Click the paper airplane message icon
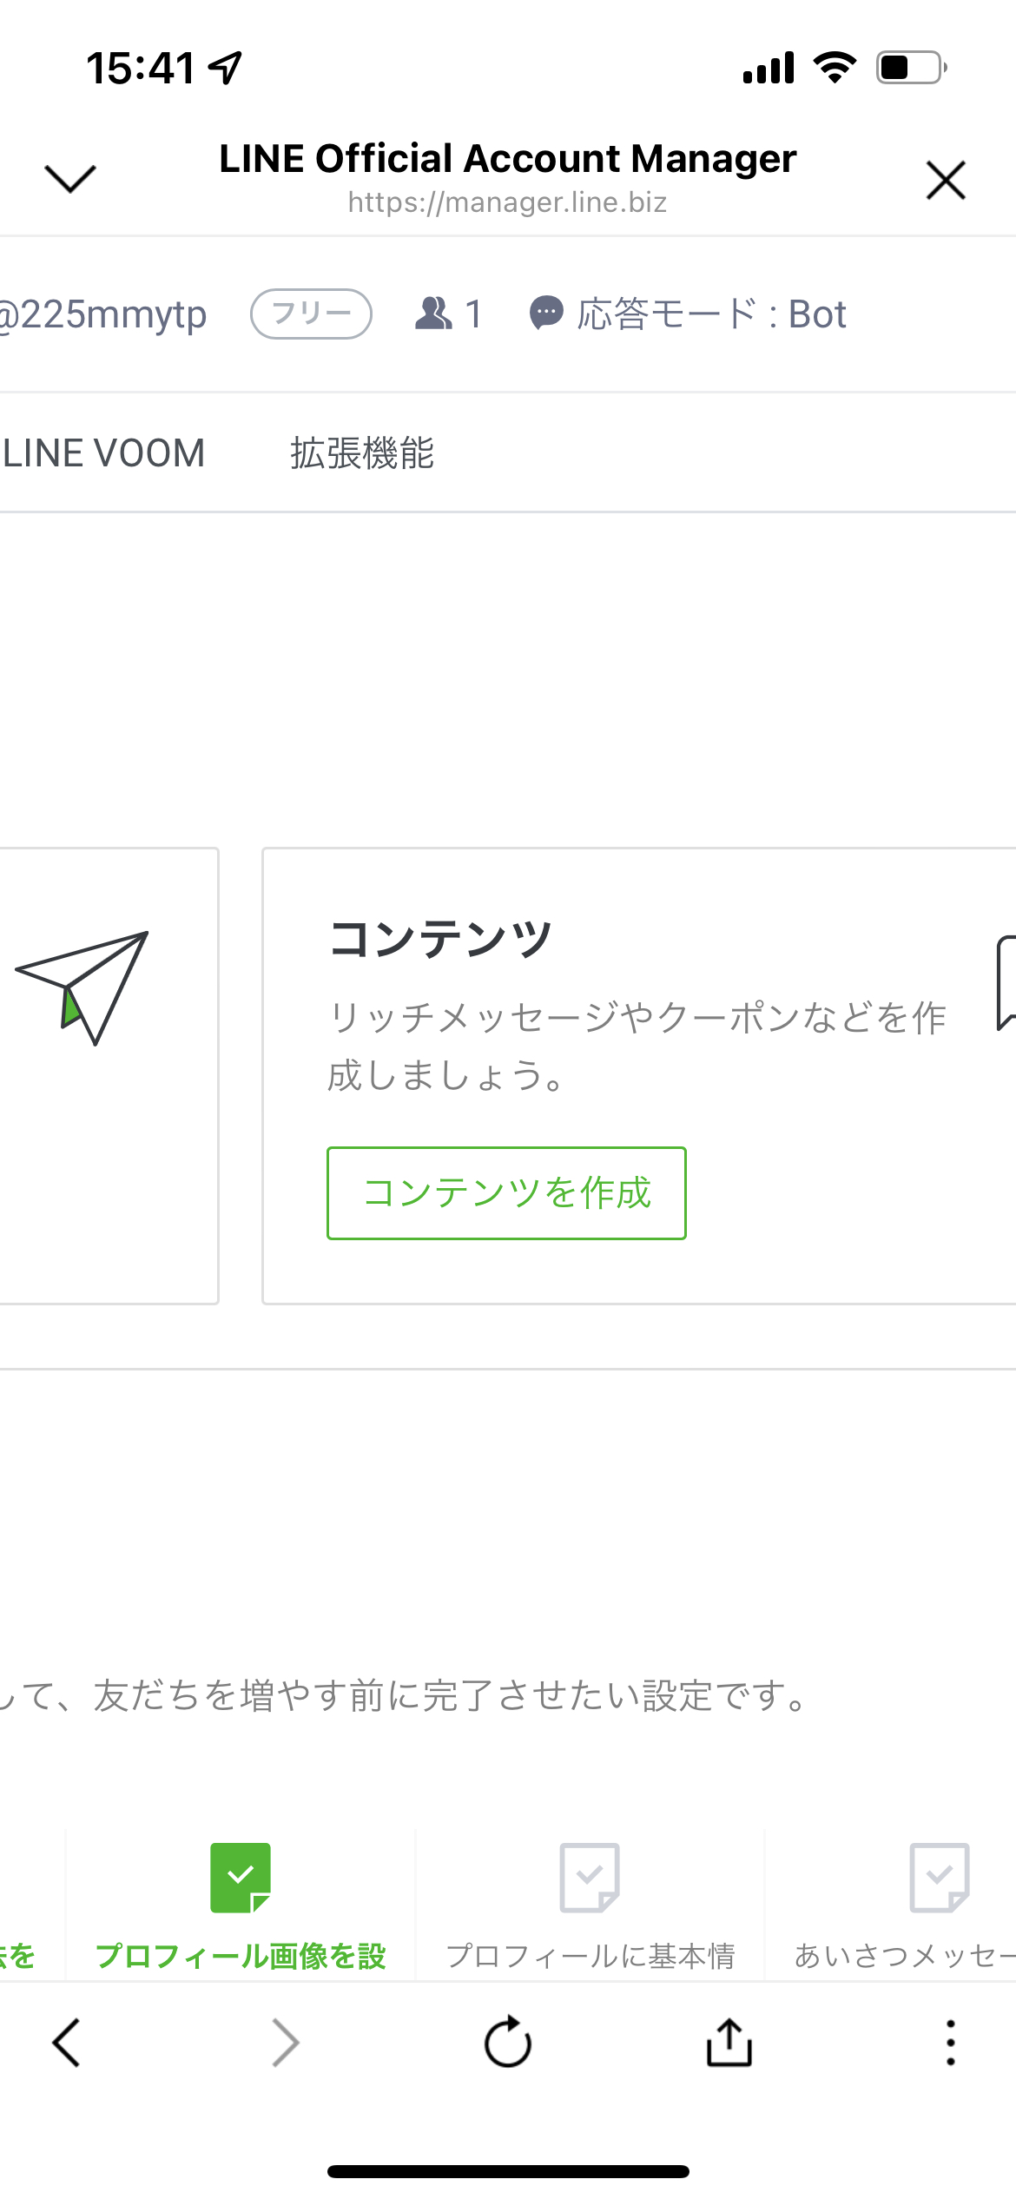Image resolution: width=1016 pixels, height=2199 pixels. tap(82, 987)
